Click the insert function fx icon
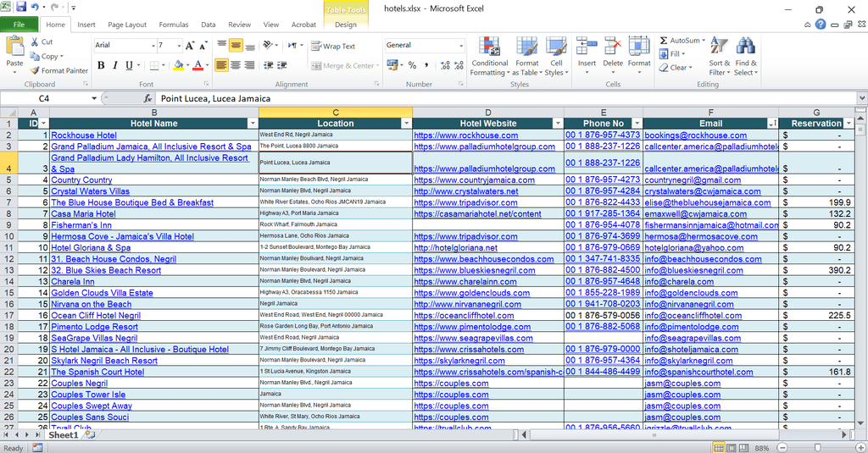The height and width of the screenshot is (453, 868). [x=147, y=98]
